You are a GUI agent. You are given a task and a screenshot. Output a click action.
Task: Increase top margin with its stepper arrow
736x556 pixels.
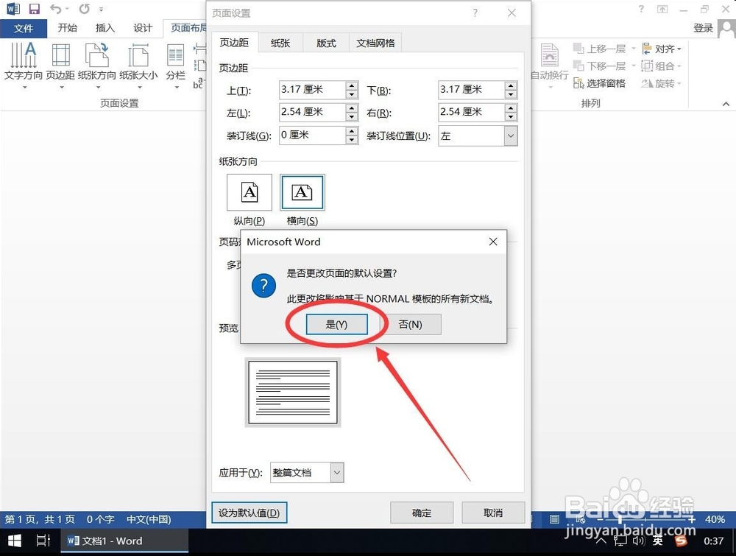pyautogui.click(x=351, y=86)
